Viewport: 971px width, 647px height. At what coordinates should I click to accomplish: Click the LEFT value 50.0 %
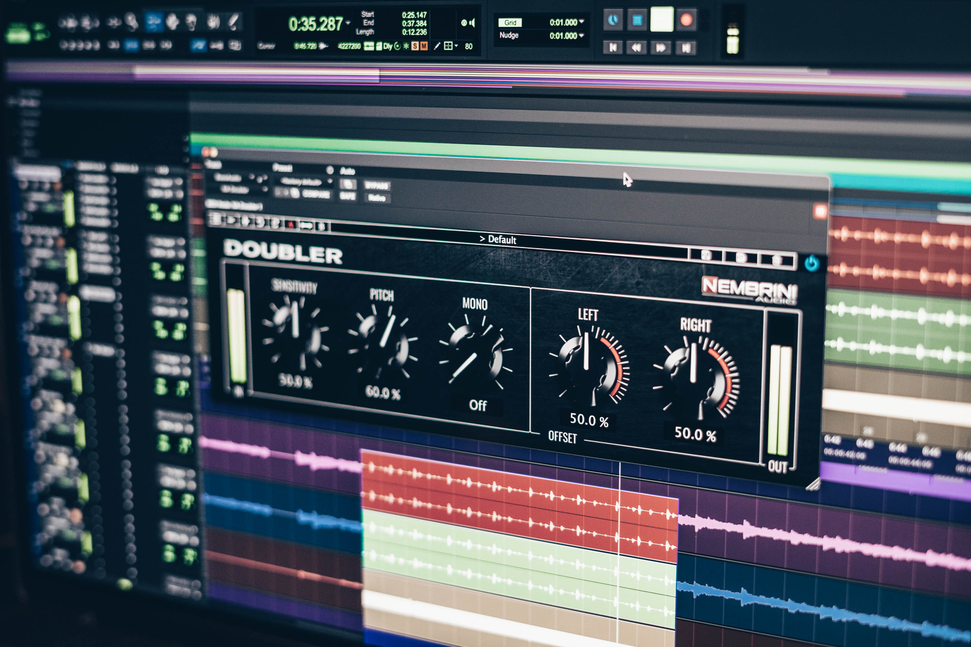click(x=589, y=420)
